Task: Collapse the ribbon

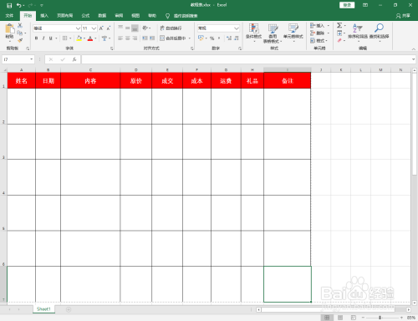Action: 413,48
